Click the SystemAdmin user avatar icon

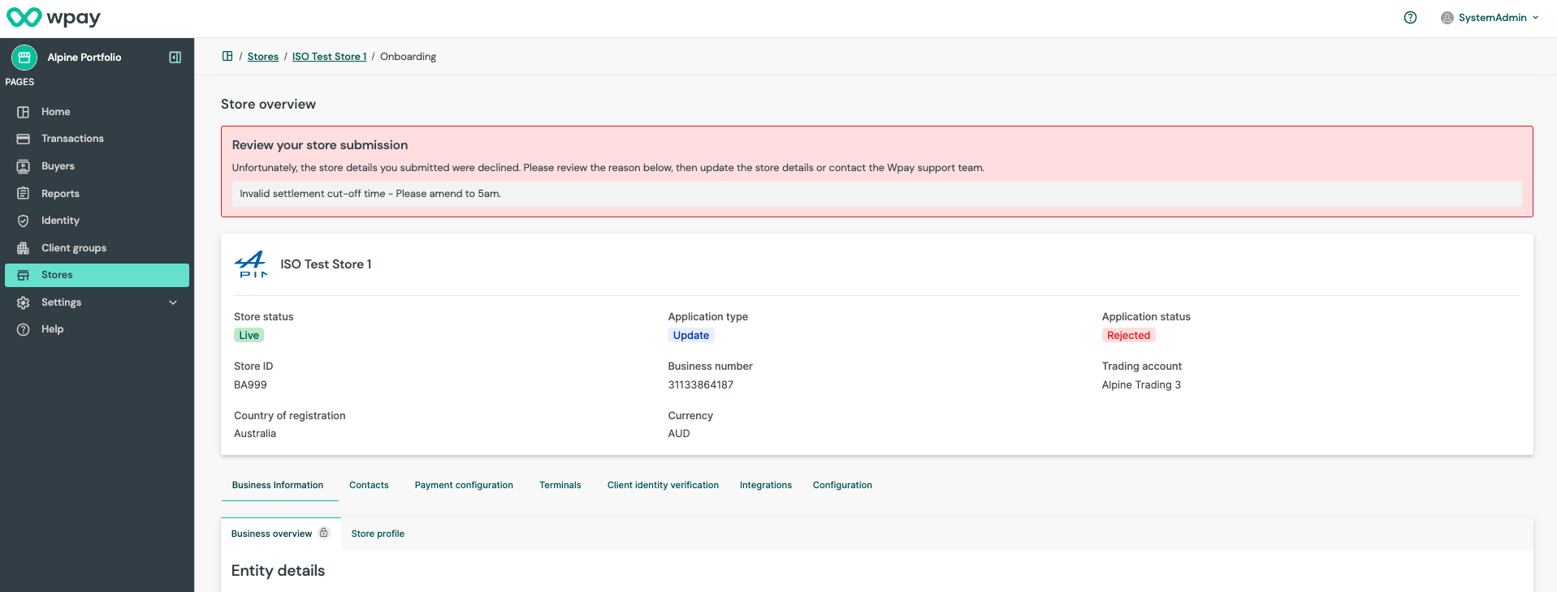click(x=1447, y=18)
